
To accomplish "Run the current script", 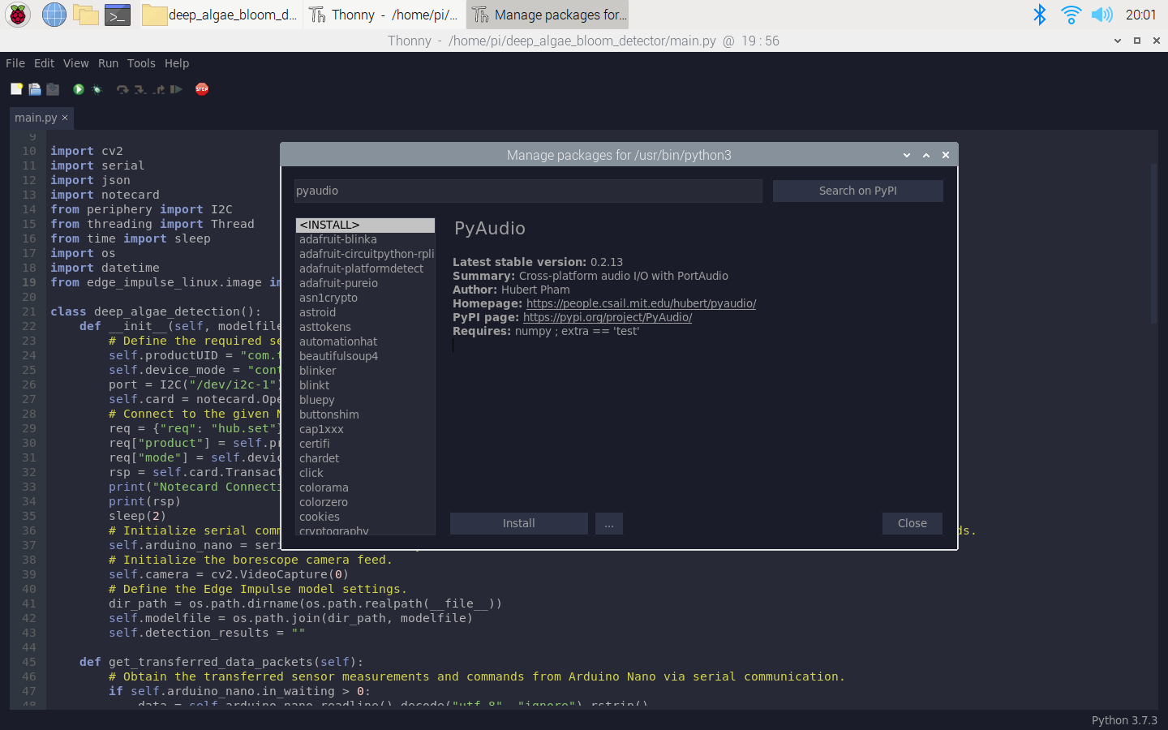I will coord(78,89).
